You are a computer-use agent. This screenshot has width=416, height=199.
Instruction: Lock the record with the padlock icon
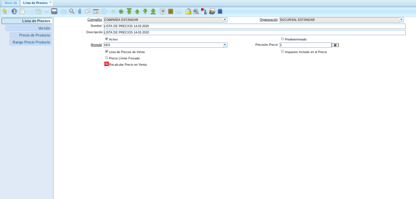pos(188,11)
